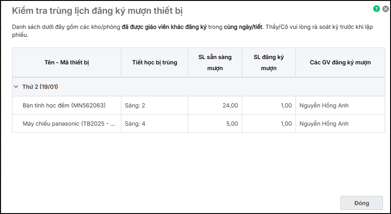391x214 pixels.
Task: Click the 5,00 available quantity cell
Action: 232,124
